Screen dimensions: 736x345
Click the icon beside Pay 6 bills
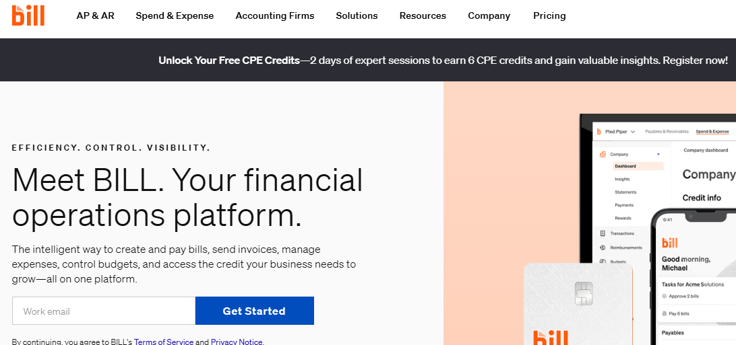pos(664,313)
